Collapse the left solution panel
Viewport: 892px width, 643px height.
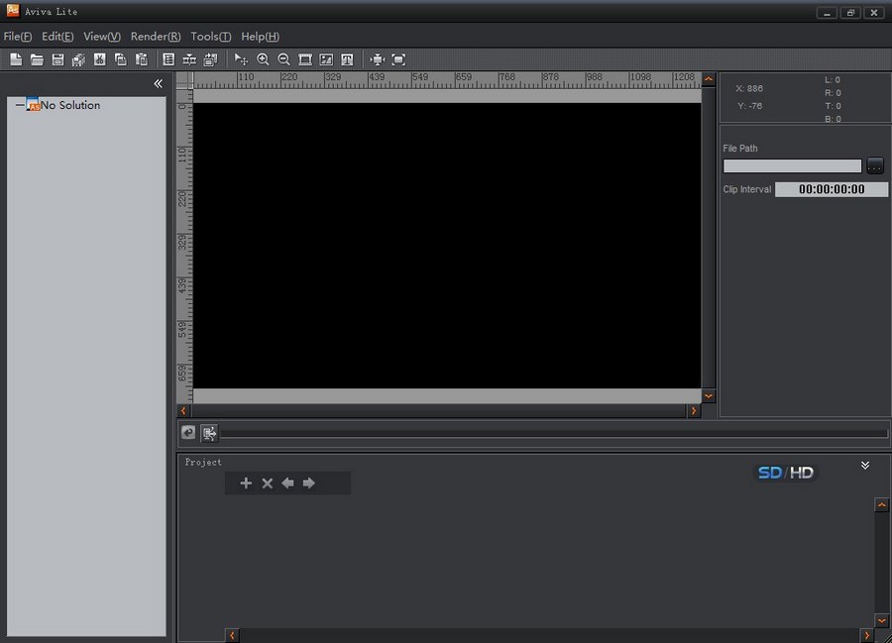pyautogui.click(x=159, y=83)
